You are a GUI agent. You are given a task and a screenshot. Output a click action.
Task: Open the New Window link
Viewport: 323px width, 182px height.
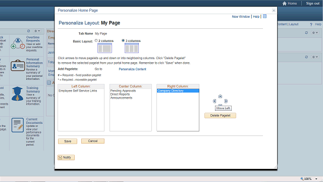pos(241,17)
